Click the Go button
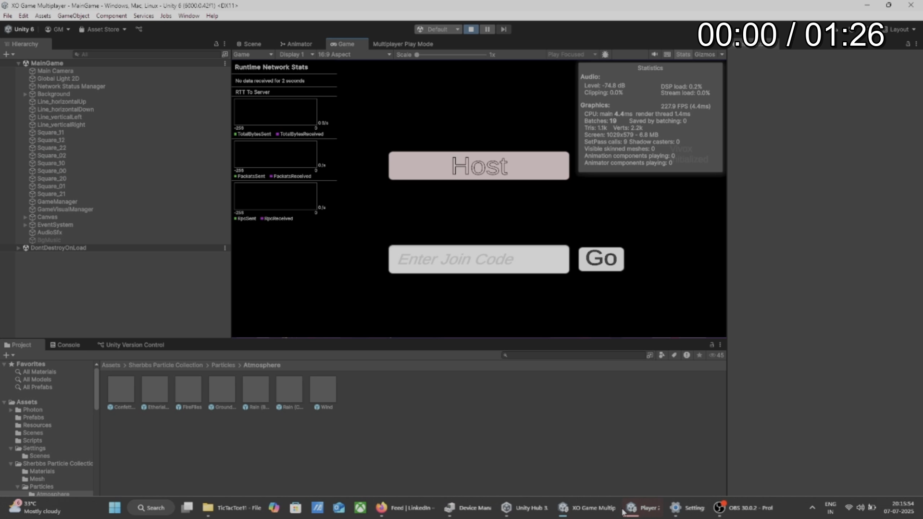Image resolution: width=923 pixels, height=519 pixels. coord(601,259)
